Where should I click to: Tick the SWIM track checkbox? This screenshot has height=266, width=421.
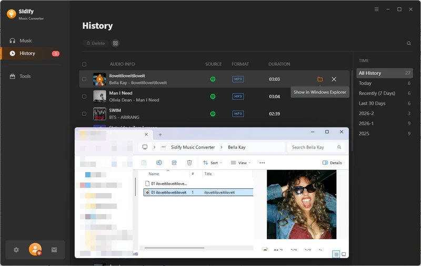pyautogui.click(x=84, y=114)
